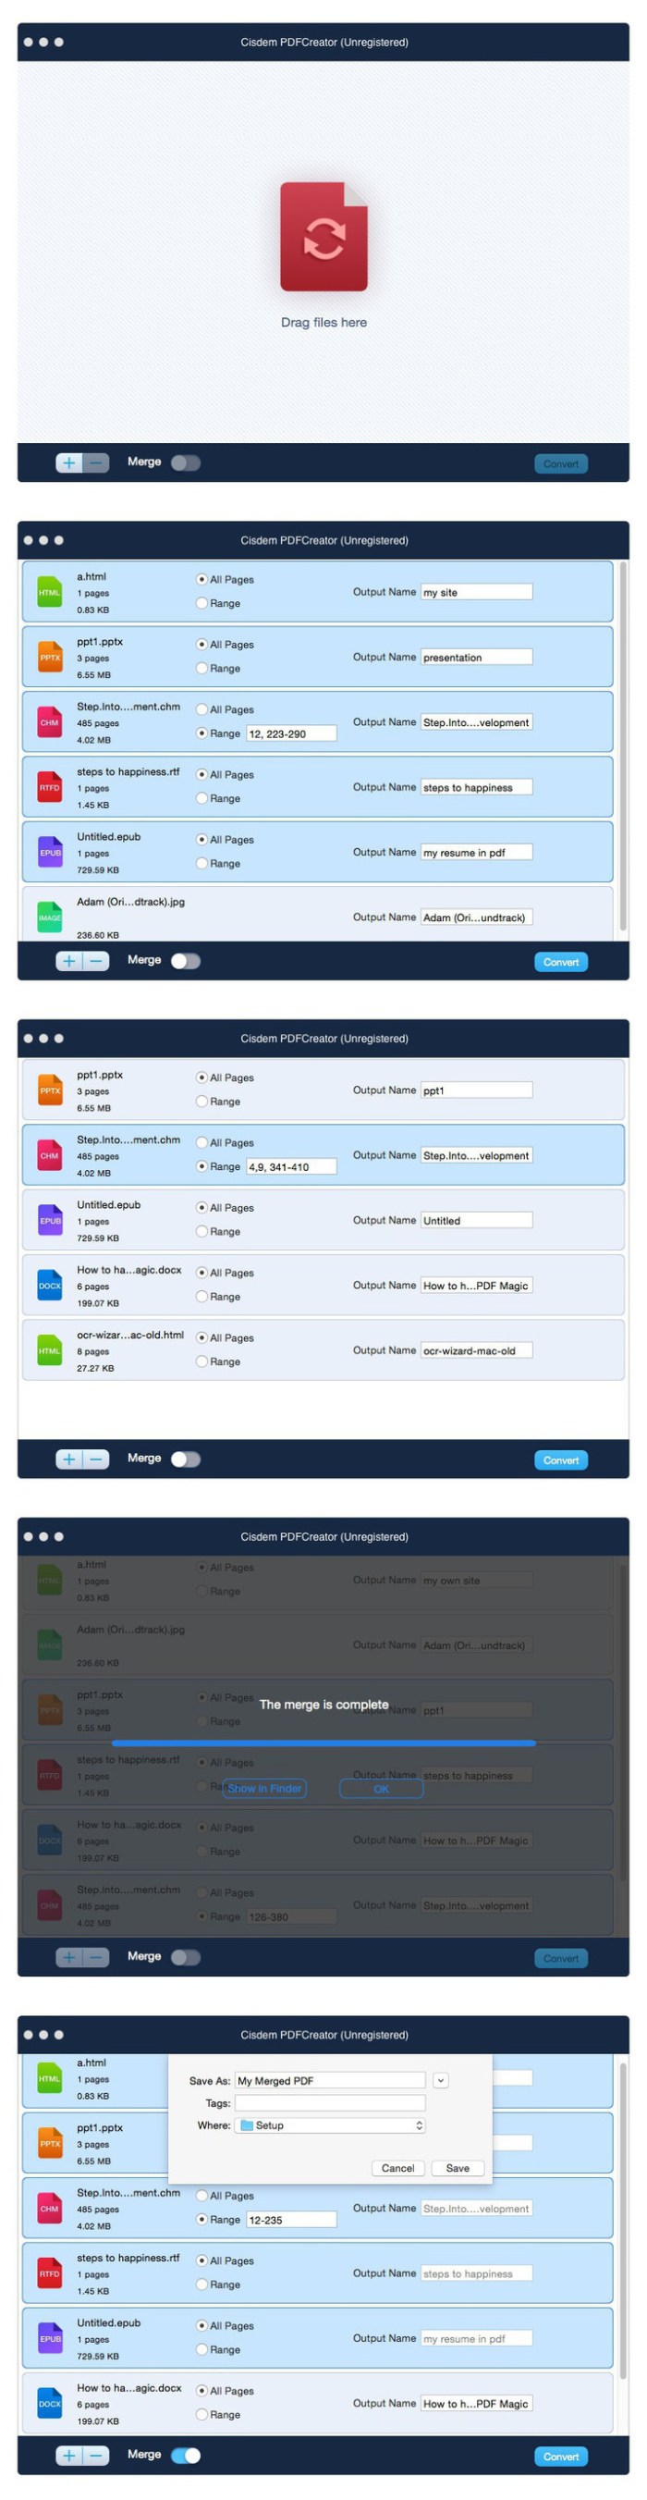The width and height of the screenshot is (647, 2500).
Task: Click Convert in window listing ocr-wizard html
Action: pos(561,1459)
